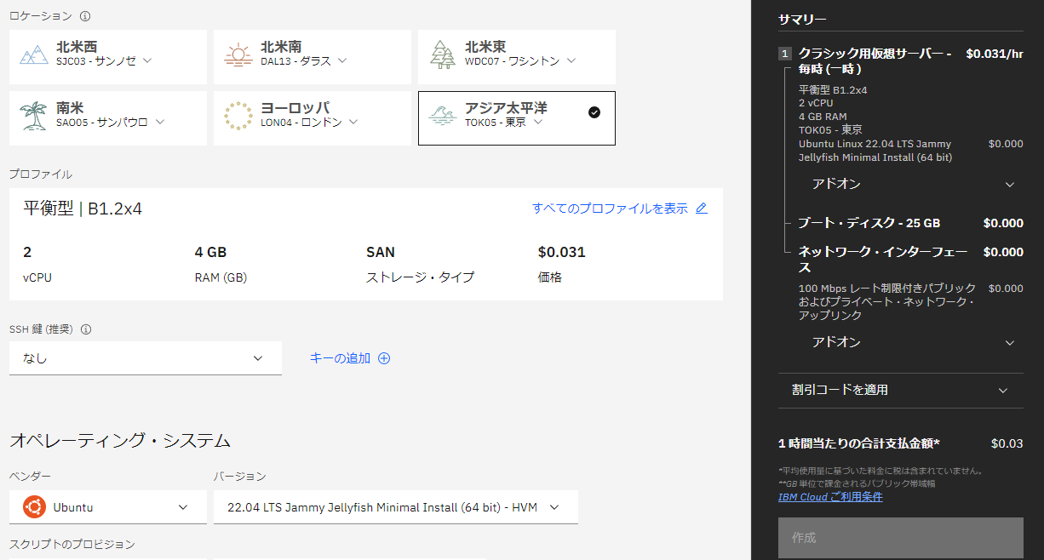Expand アドオン under the network interface summary
1044x560 pixels.
[914, 343]
